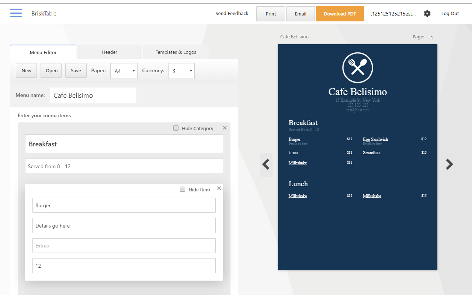This screenshot has height=295, width=472.
Task: Click the Save menu button
Action: click(76, 70)
